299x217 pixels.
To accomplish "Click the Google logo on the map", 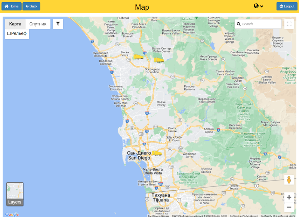I will [x=12, y=214].
